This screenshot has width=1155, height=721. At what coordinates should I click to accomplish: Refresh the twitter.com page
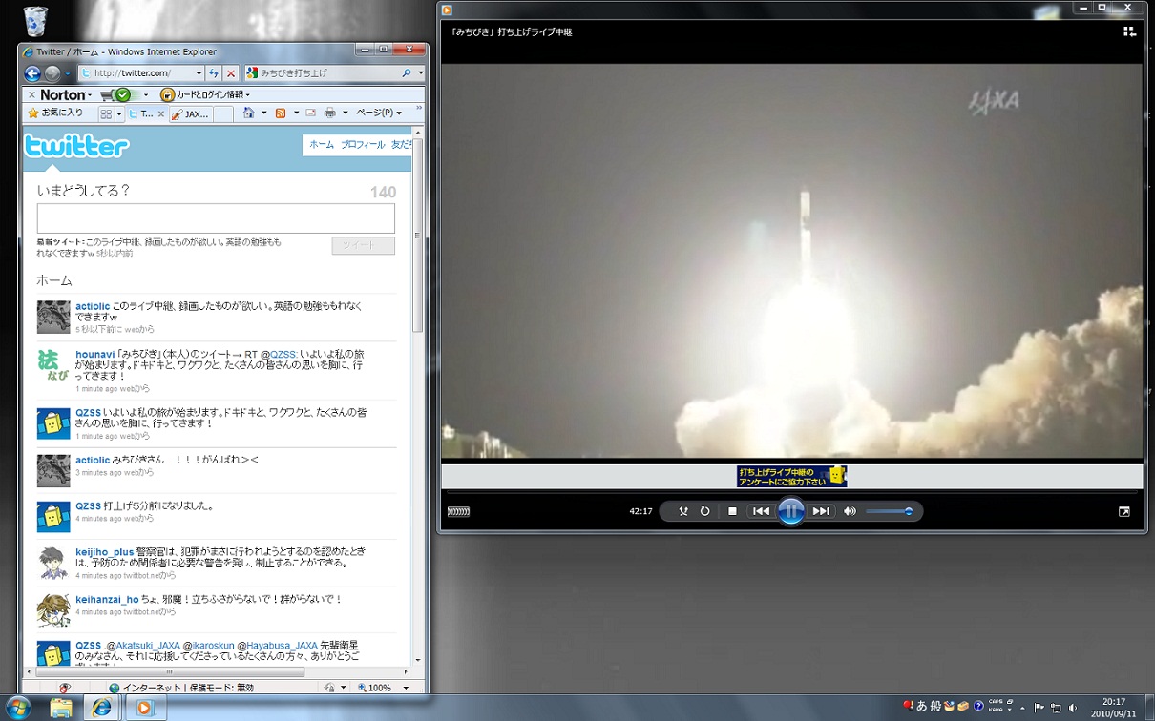(214, 73)
